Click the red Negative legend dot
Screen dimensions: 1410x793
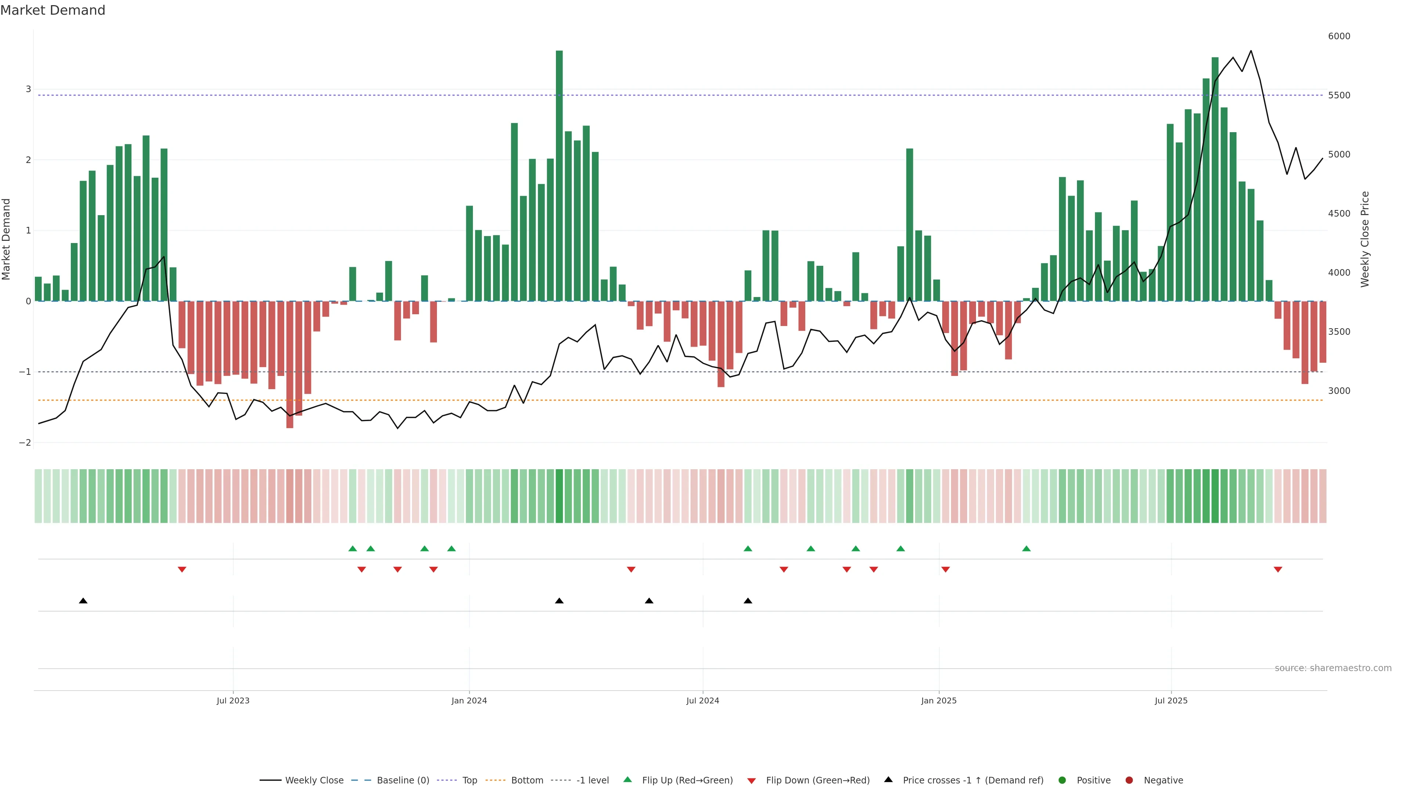1129,780
